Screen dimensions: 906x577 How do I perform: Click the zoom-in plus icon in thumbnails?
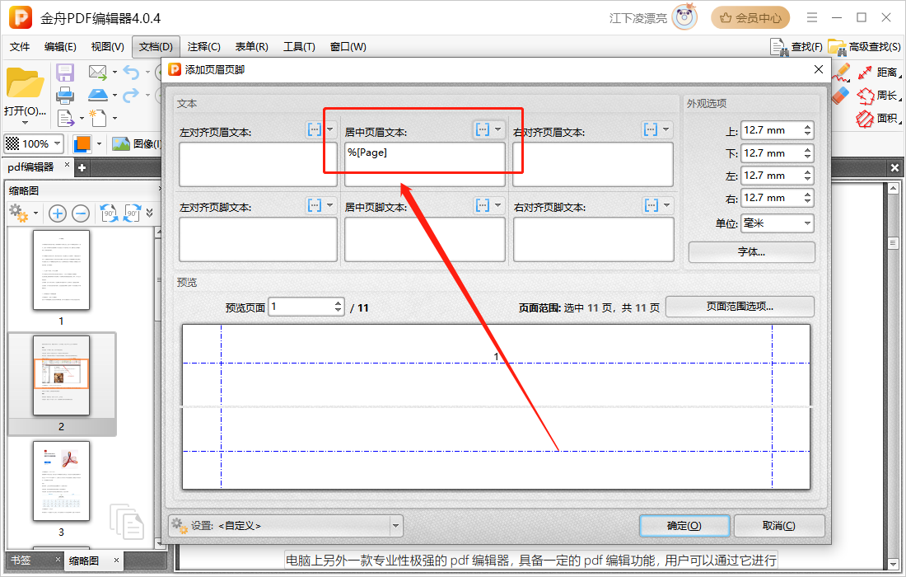coord(57,214)
